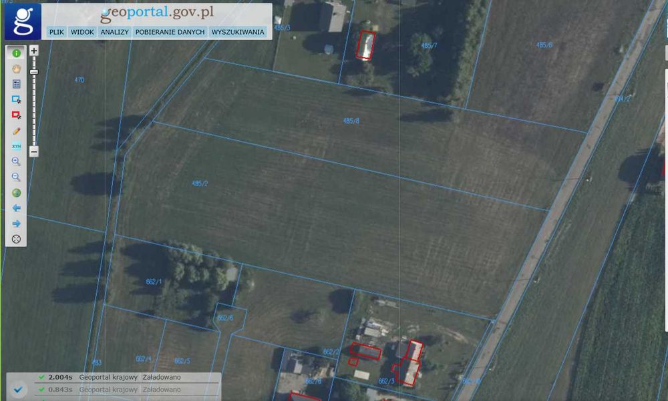Screen dimensions: 668x401
Task: Click the green check by 2.004s
Action: tap(41, 377)
